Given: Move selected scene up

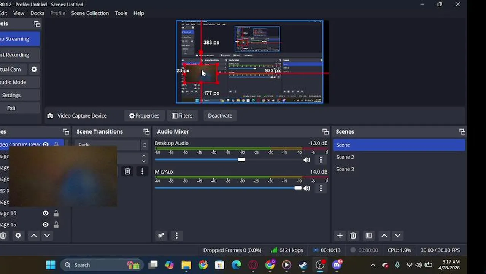Looking at the screenshot, I should coord(384,236).
